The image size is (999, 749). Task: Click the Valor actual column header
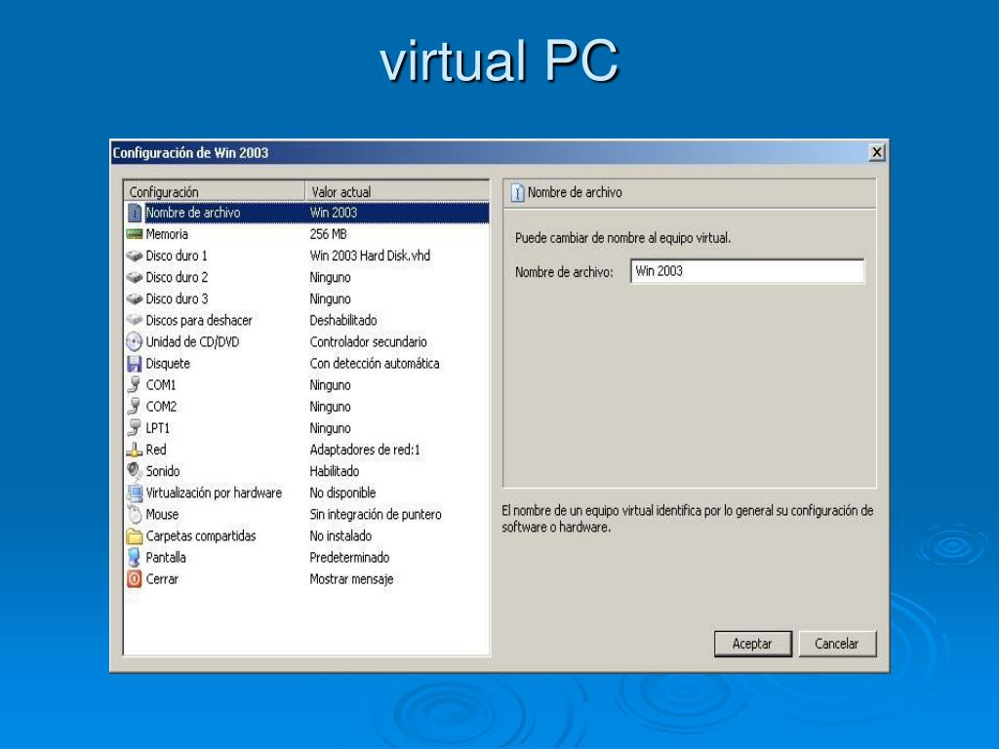tap(398, 192)
